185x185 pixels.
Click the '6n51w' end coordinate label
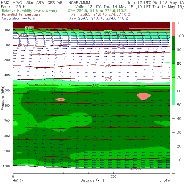pos(164,180)
